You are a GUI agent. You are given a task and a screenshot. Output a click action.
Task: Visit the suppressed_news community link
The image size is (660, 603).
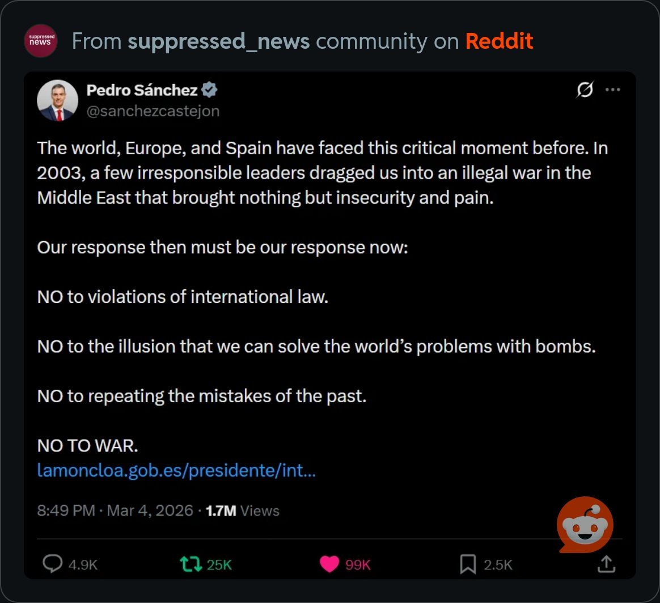click(219, 41)
